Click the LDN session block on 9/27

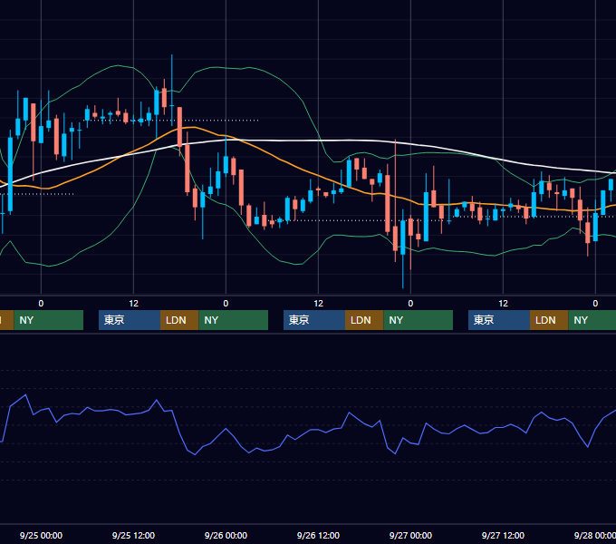coord(549,320)
